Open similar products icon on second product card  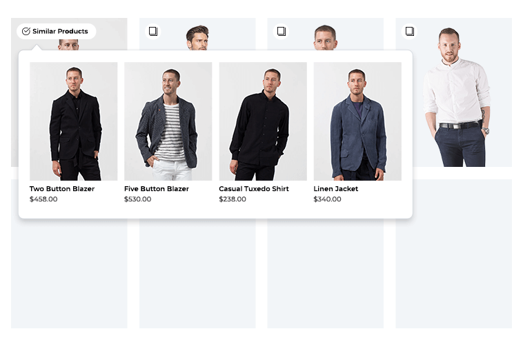pos(153,31)
